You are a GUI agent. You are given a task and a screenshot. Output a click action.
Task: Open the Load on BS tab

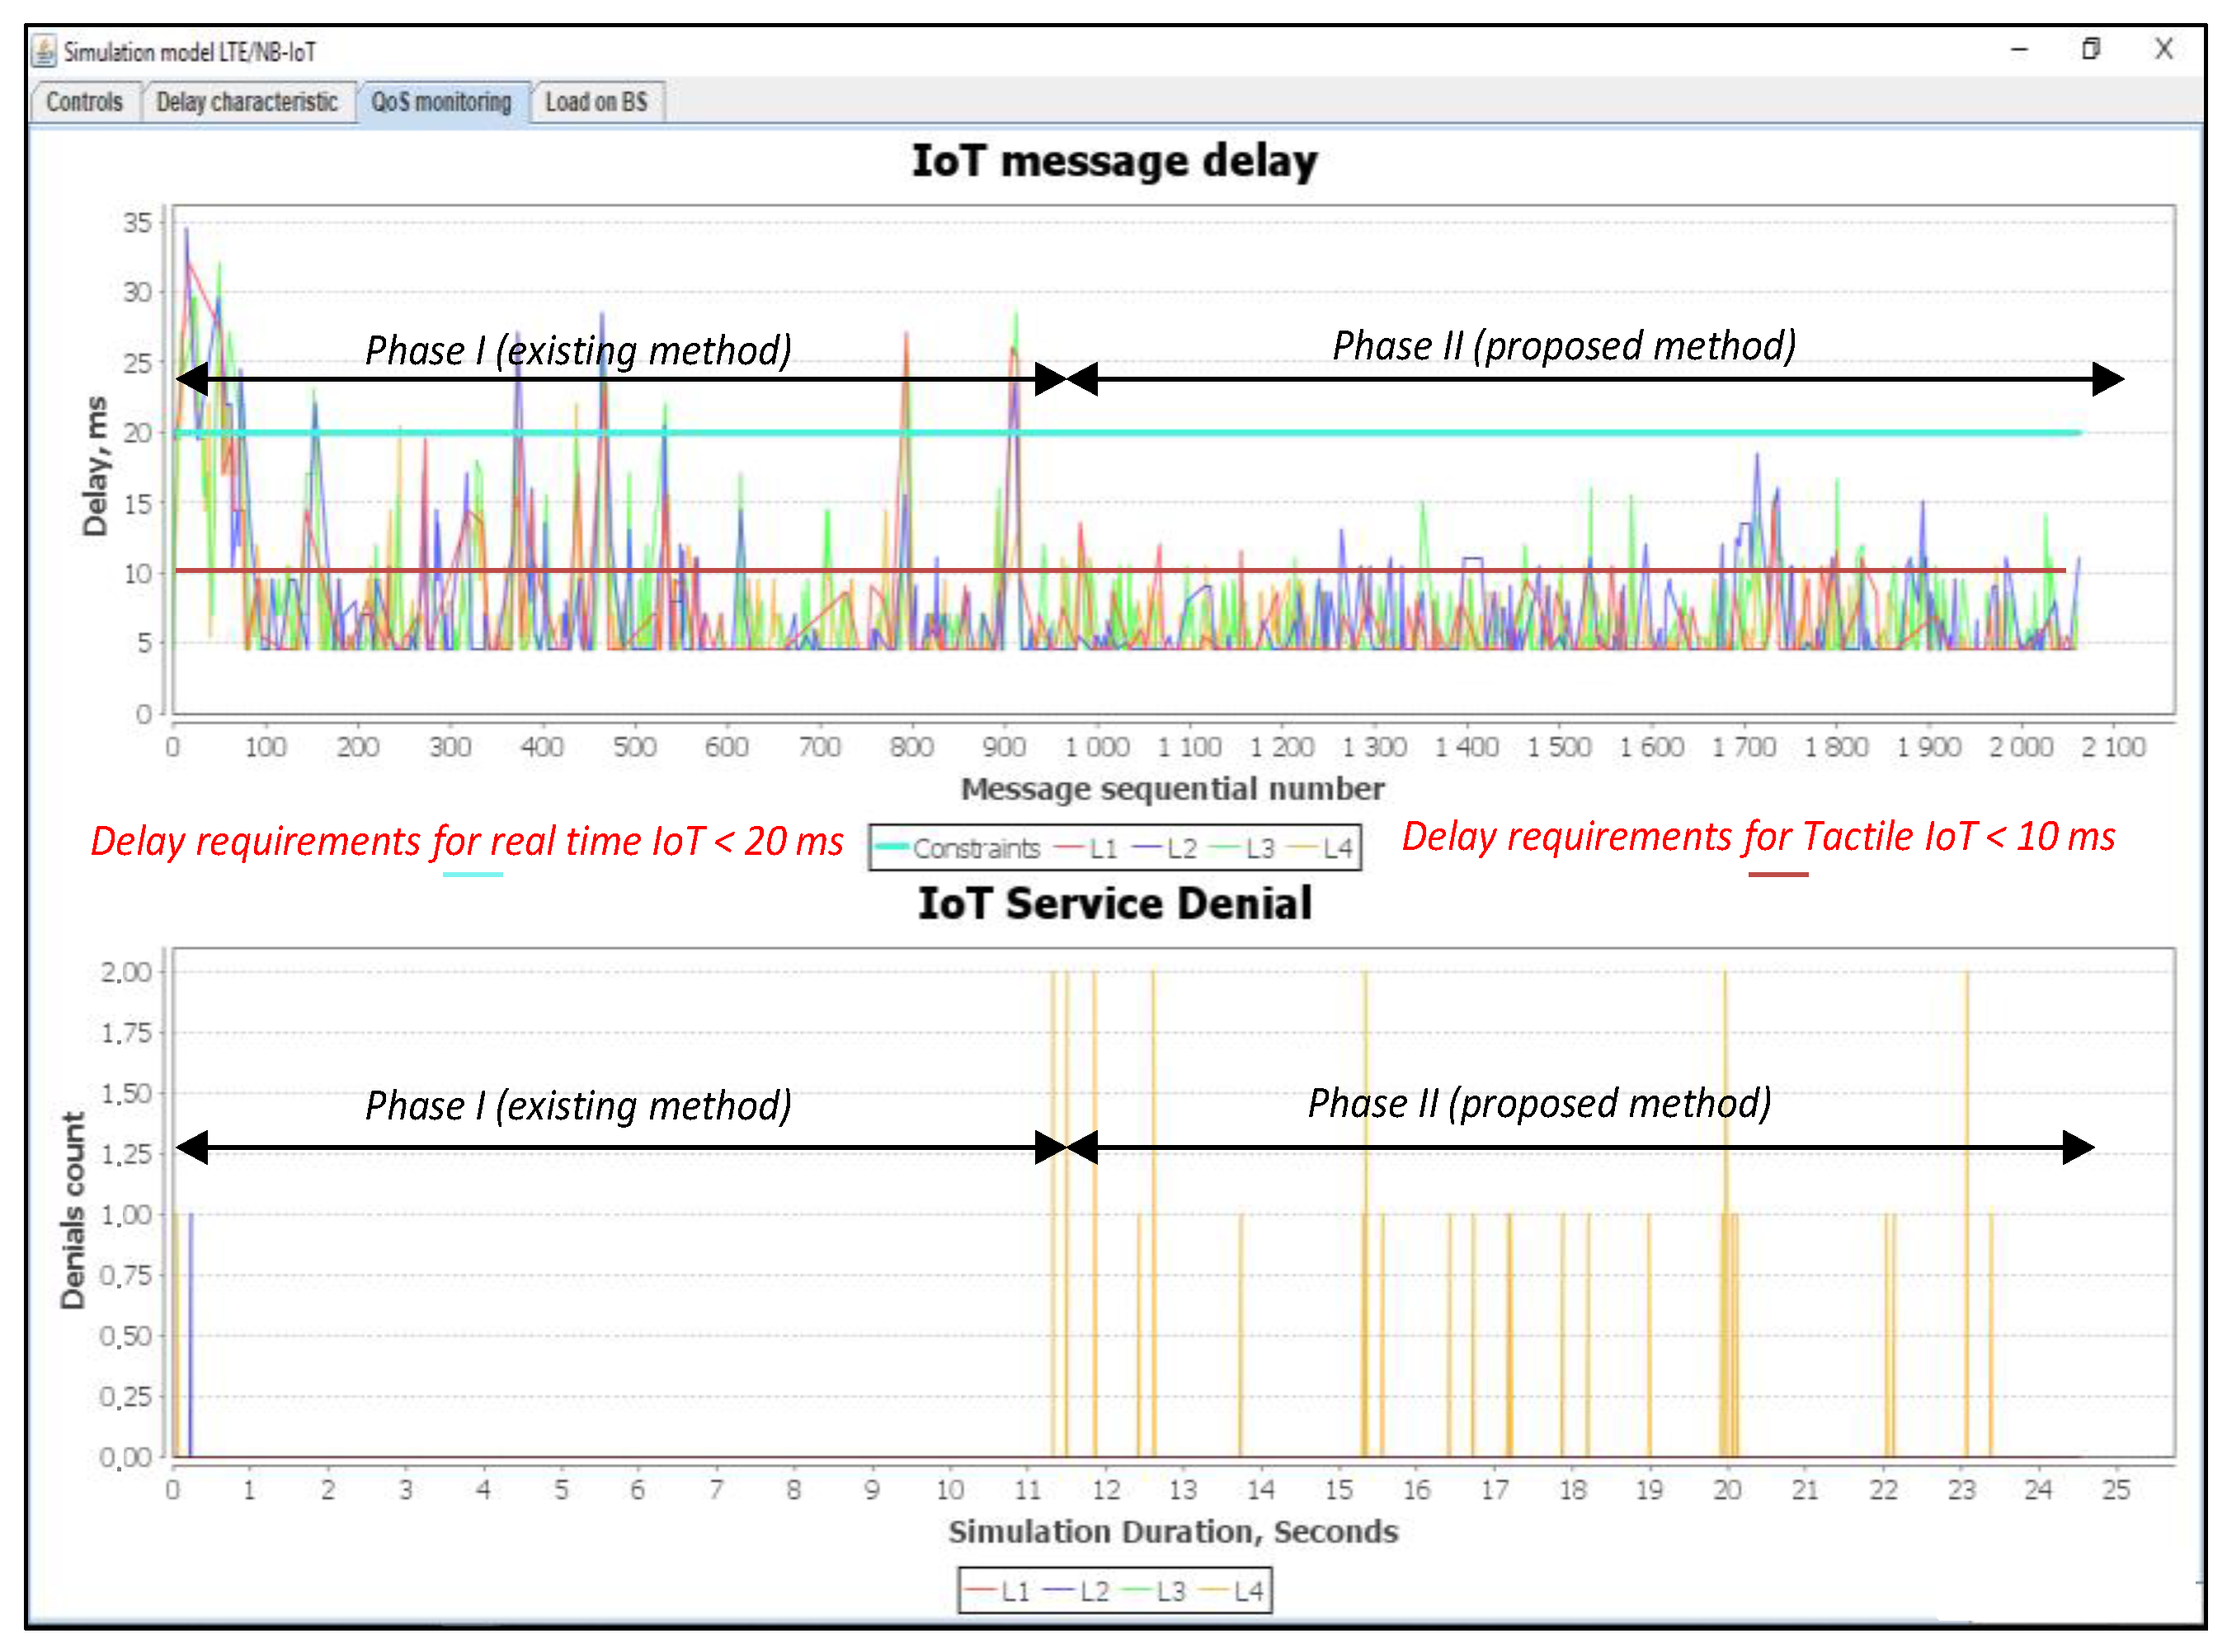(x=596, y=102)
